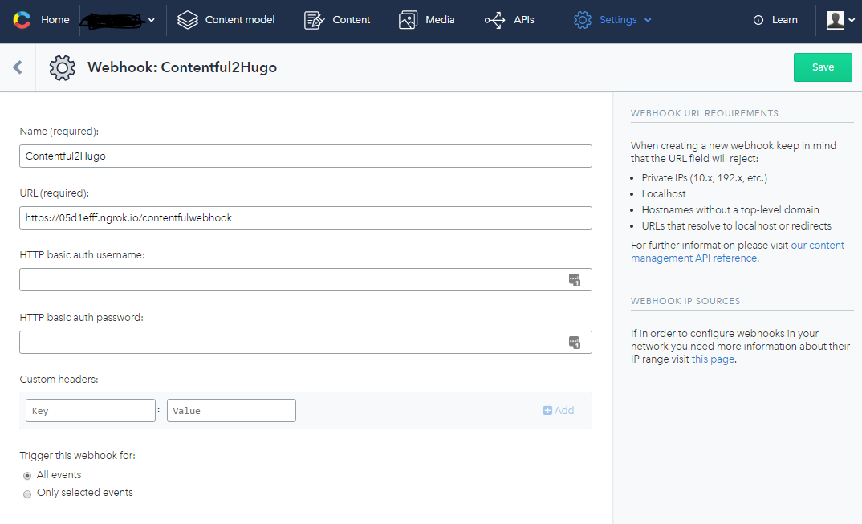Expand the account dropdown chevron
Screen dimensions: 862x524
click(x=852, y=20)
